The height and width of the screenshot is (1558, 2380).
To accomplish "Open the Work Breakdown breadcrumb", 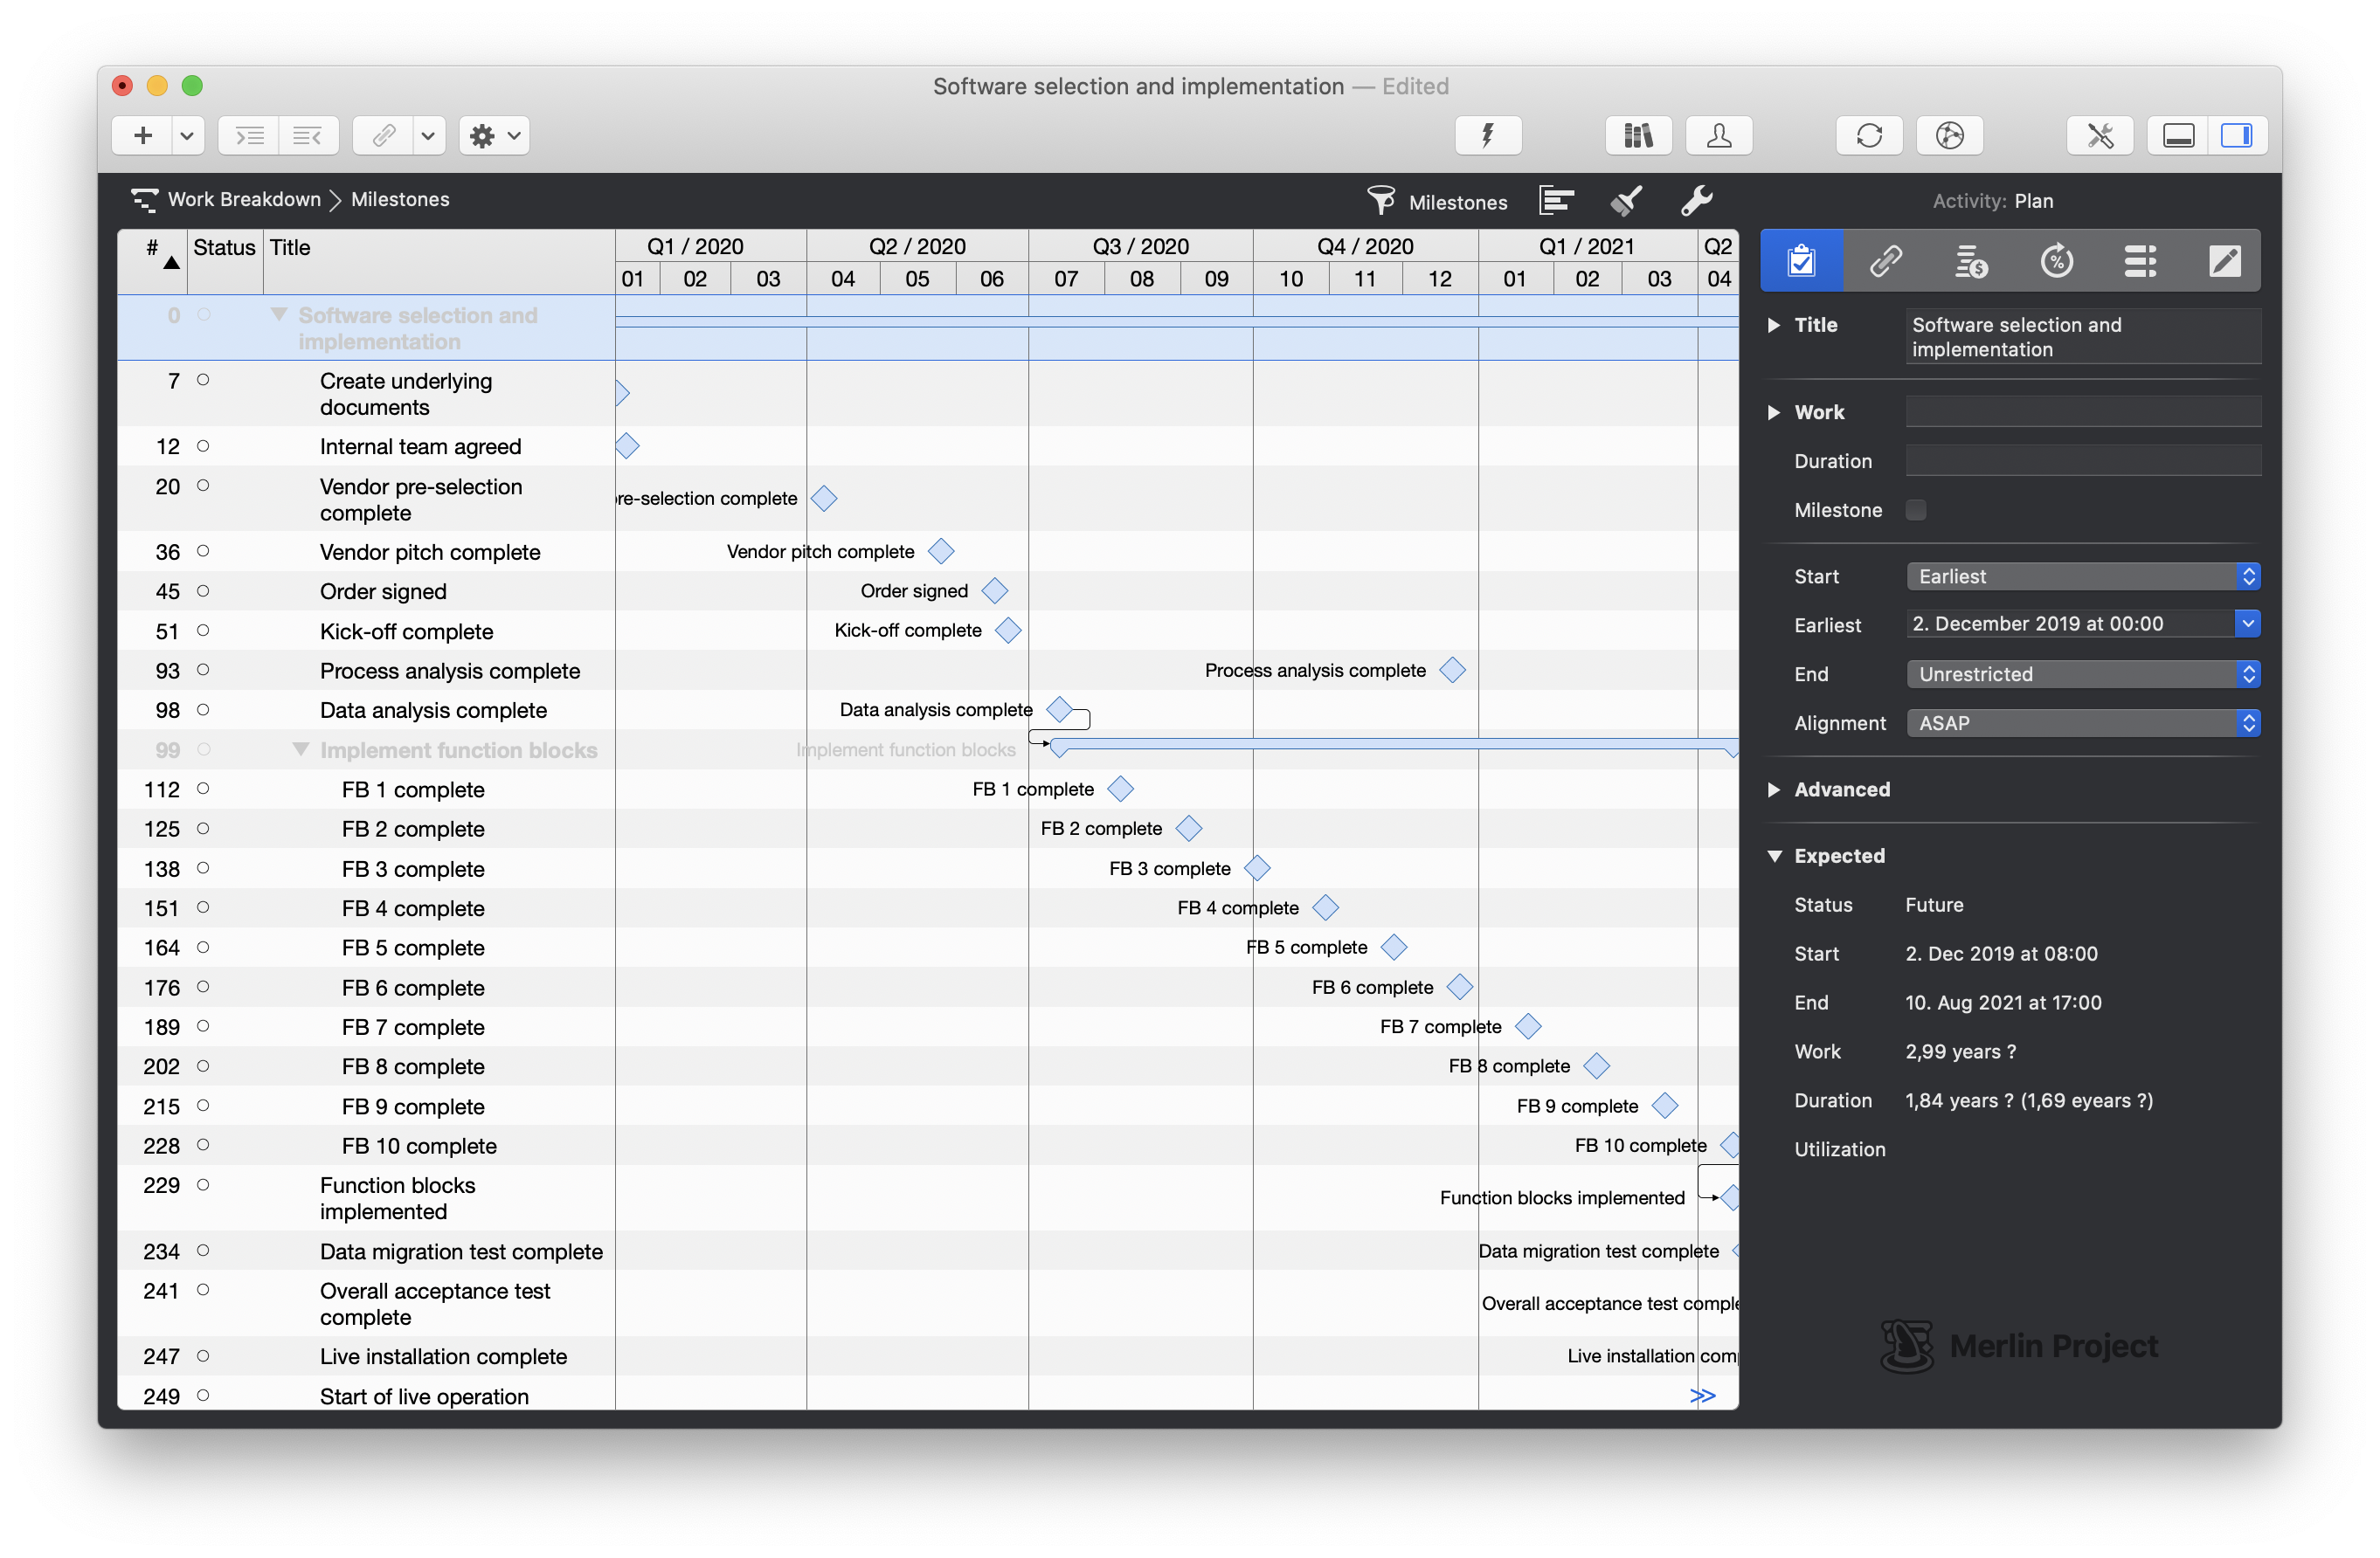I will click(x=244, y=200).
